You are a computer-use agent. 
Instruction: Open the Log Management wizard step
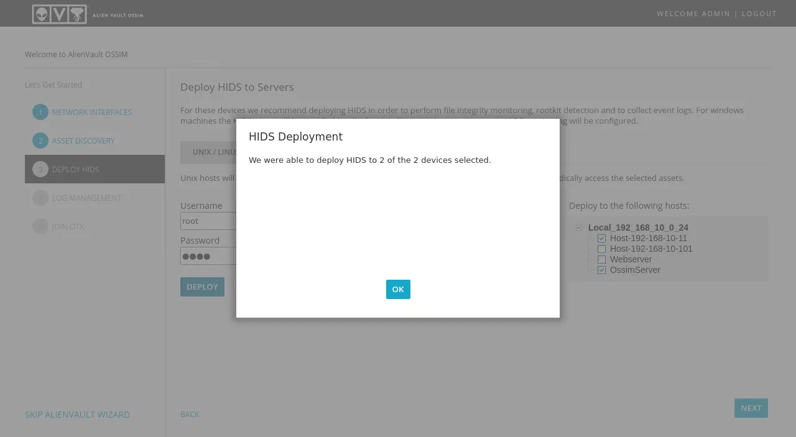[86, 198]
